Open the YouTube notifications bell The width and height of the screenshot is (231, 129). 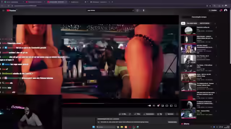tap(221, 10)
